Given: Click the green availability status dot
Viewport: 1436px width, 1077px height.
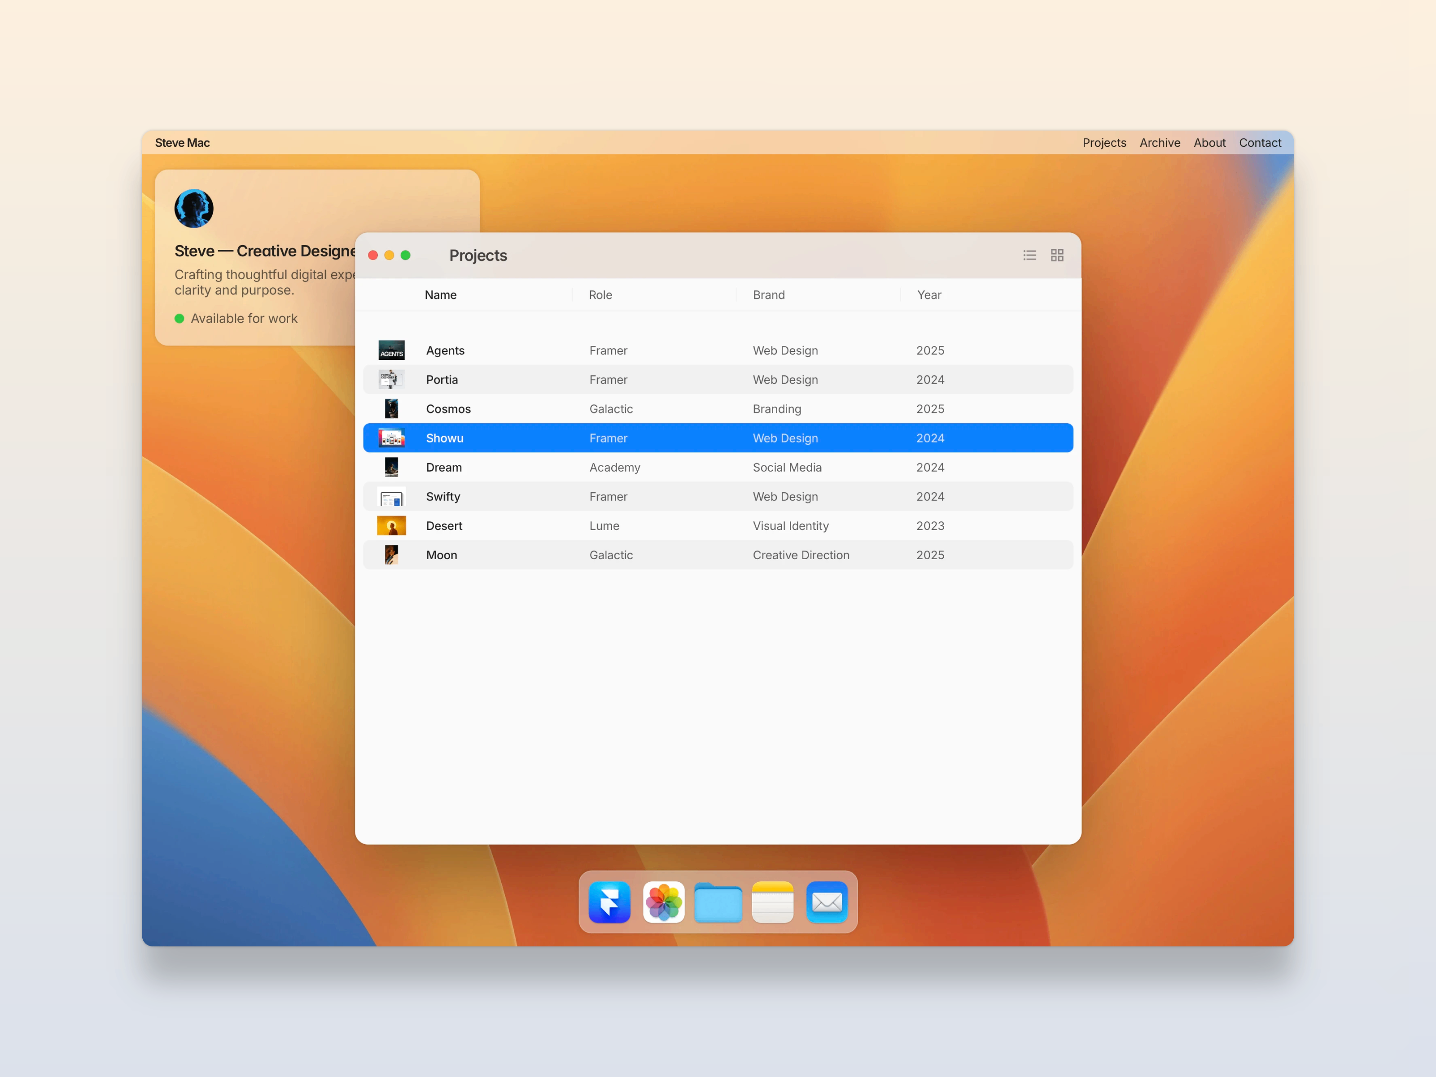Looking at the screenshot, I should pos(179,318).
